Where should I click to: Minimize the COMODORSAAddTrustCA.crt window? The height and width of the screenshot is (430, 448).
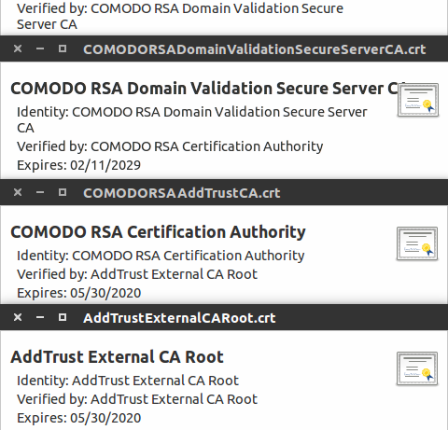[40, 192]
